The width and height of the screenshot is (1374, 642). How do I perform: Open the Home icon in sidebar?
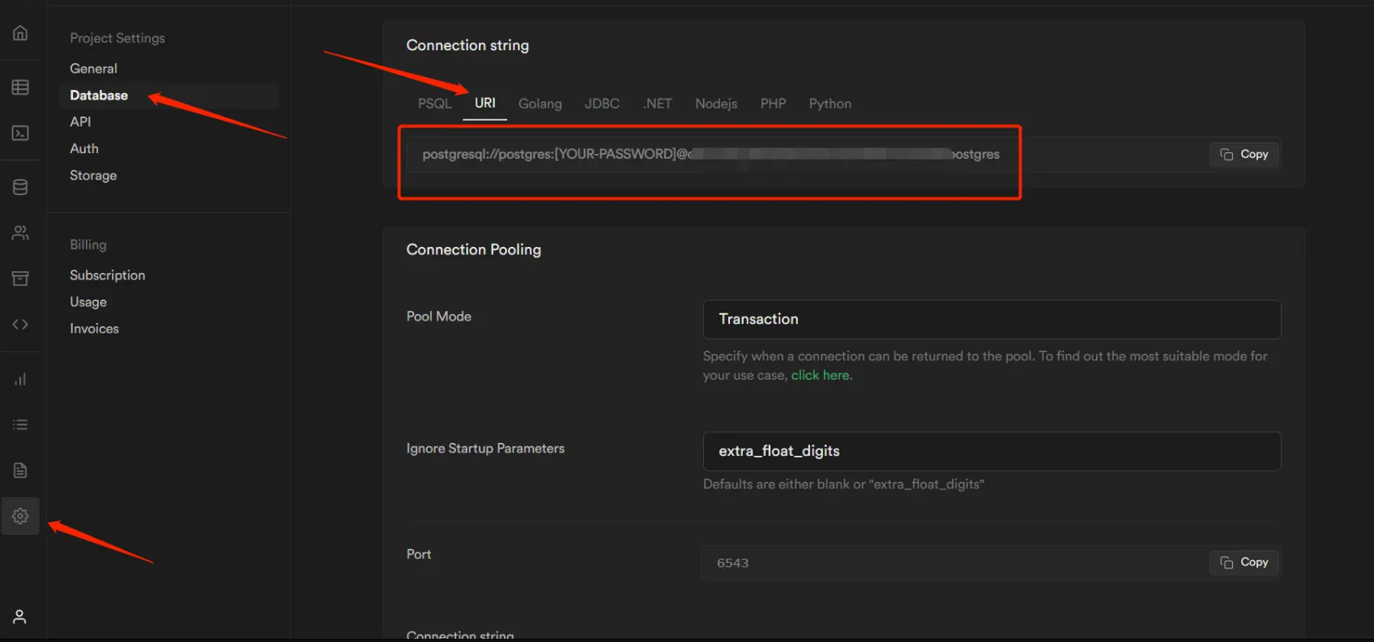pos(20,33)
